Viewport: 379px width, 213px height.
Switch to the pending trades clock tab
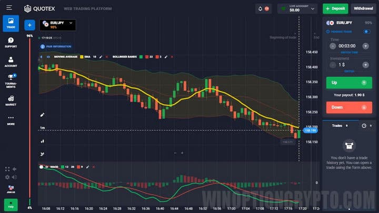364,126
